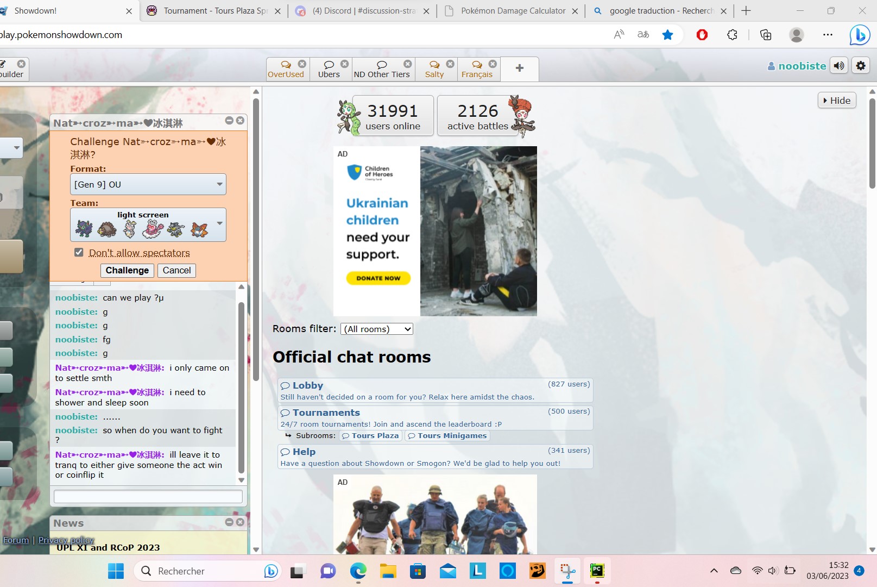Screen dimensions: 877x587
Task: Open the Tours Plaza subroom
Action: pos(371,435)
